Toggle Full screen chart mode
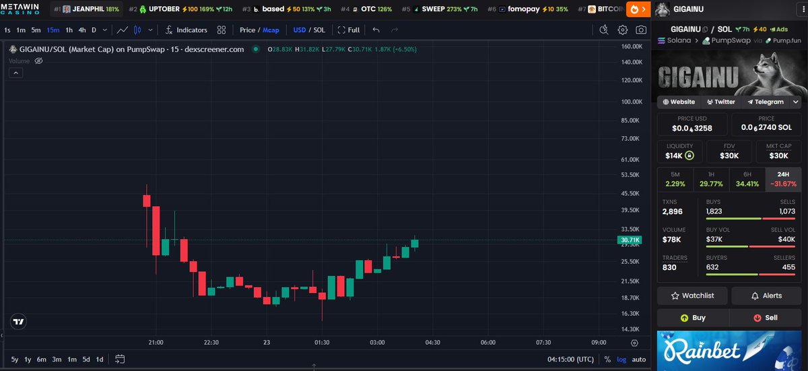Screen dimensions: 808x371 click(349, 30)
